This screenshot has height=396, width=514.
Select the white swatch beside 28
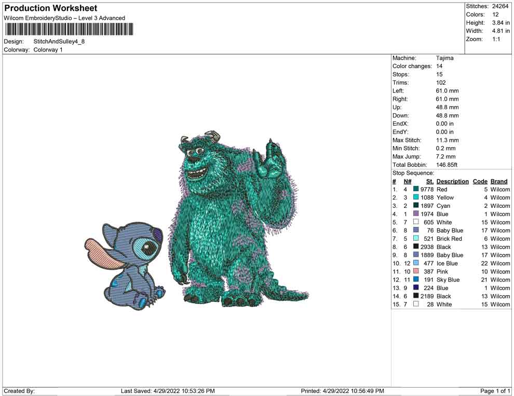click(416, 304)
